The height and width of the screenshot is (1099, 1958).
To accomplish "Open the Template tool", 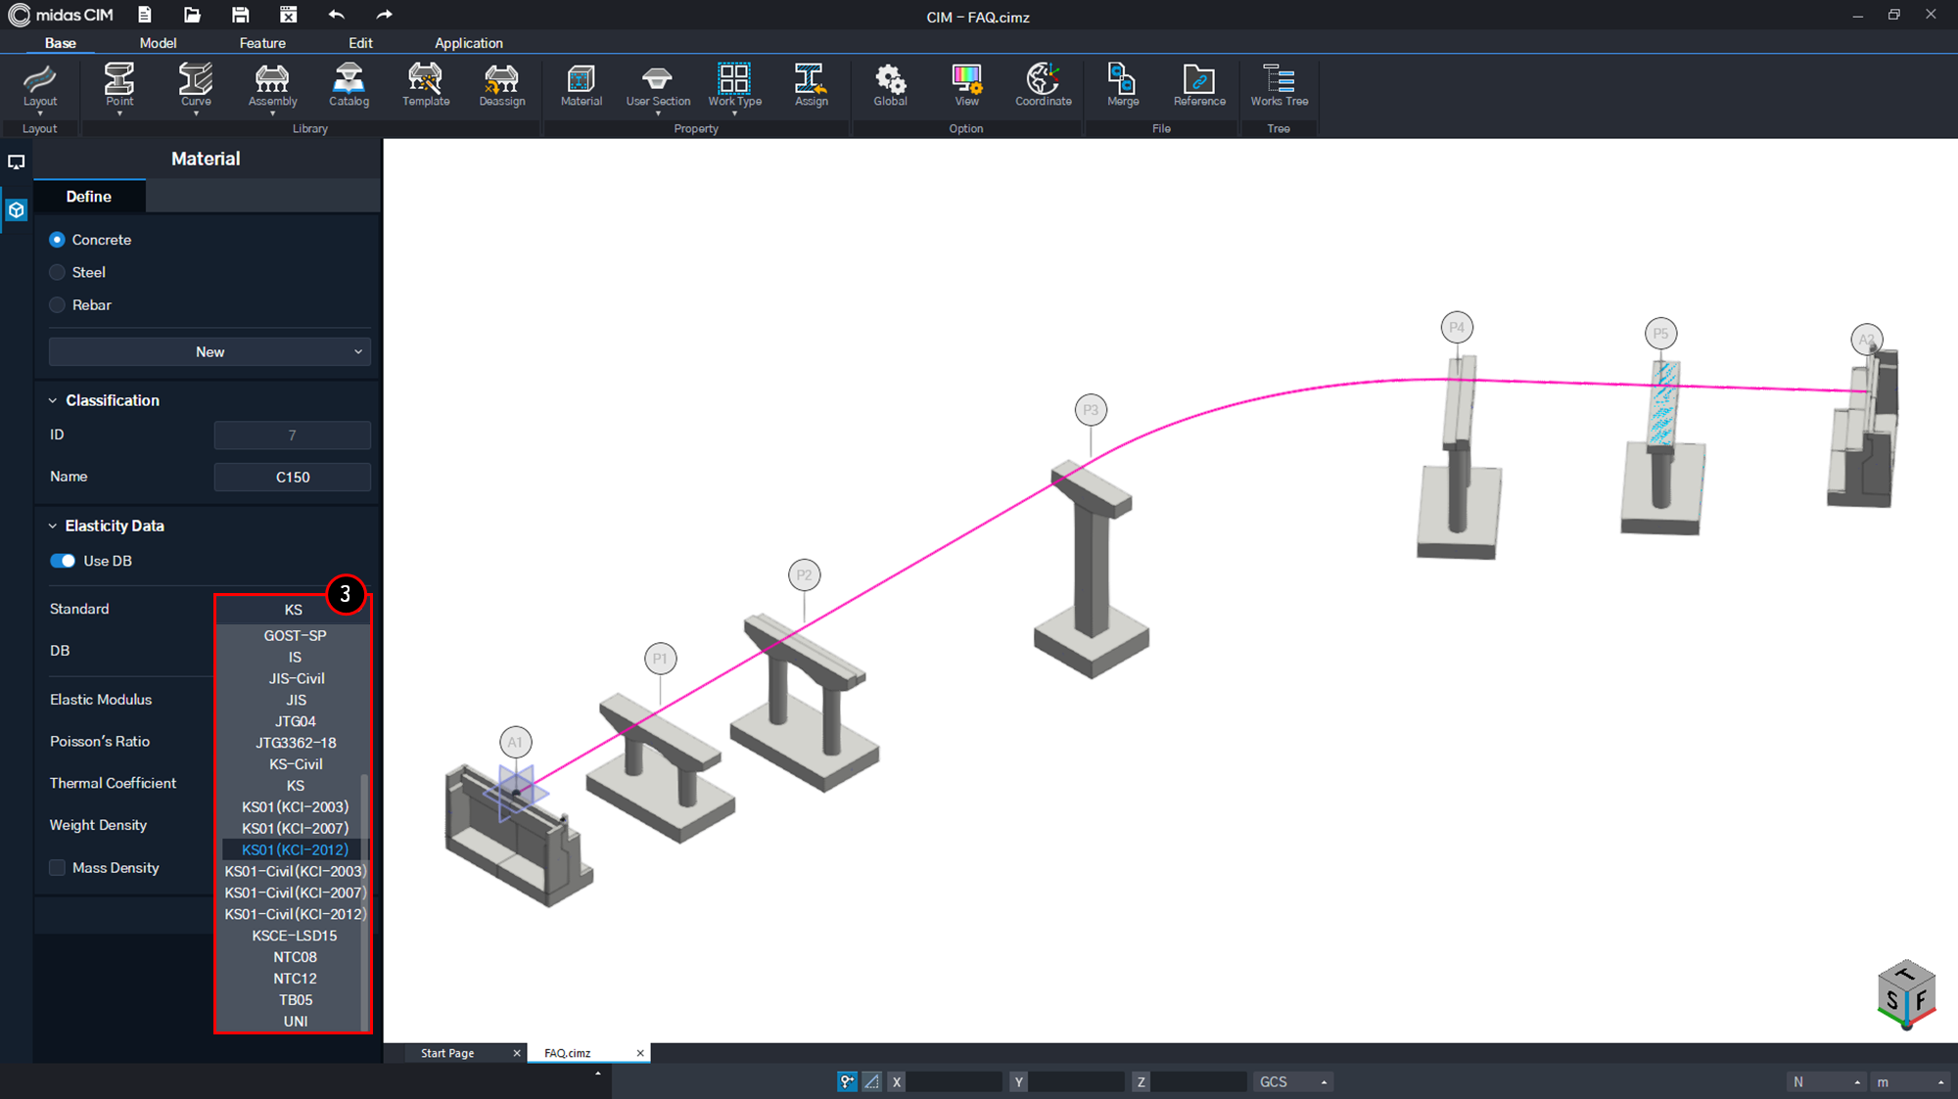I will click(x=426, y=84).
